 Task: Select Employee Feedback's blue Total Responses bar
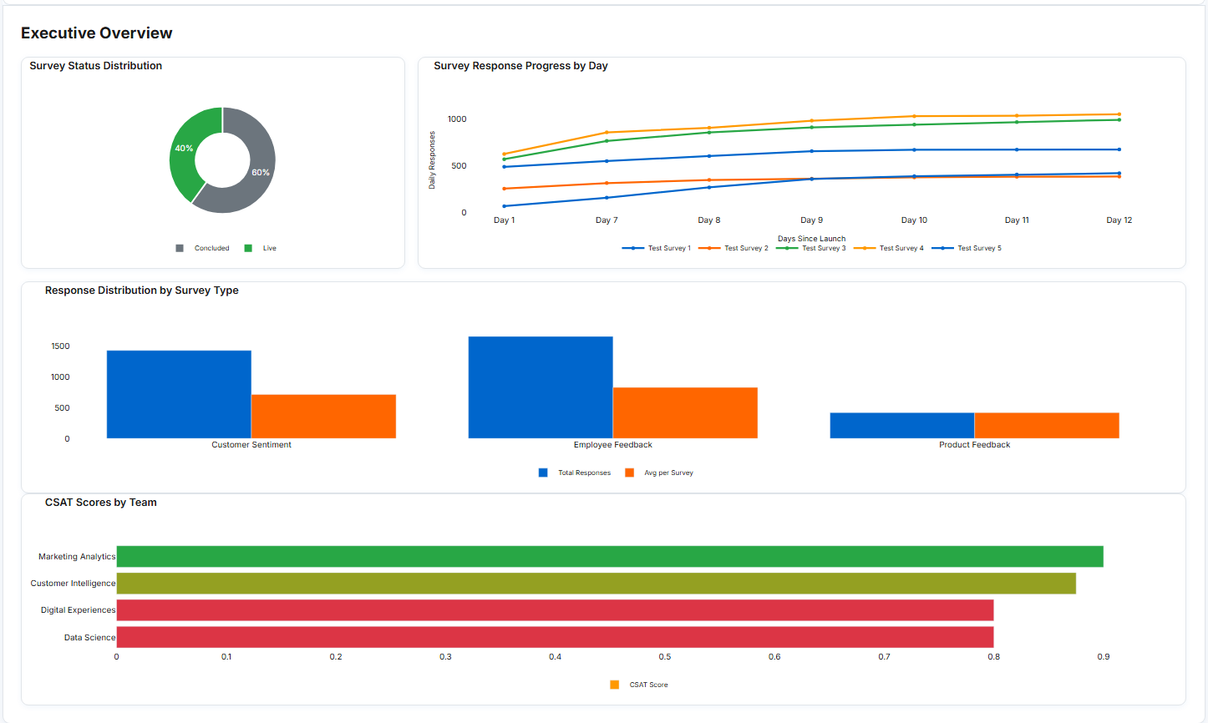(x=541, y=387)
